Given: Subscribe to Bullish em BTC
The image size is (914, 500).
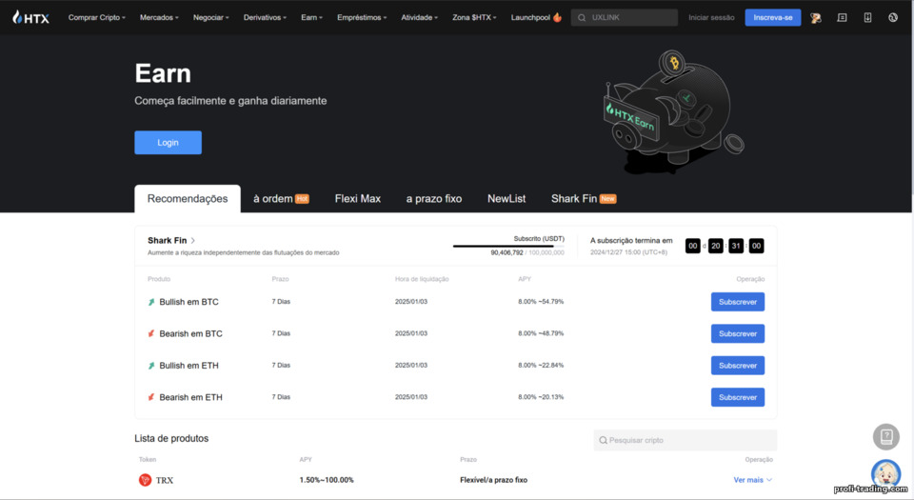Looking at the screenshot, I should coord(737,302).
